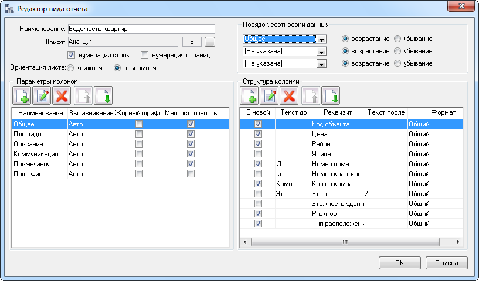
Task: Enable нумерация страниц checkbox
Action: tap(145, 55)
